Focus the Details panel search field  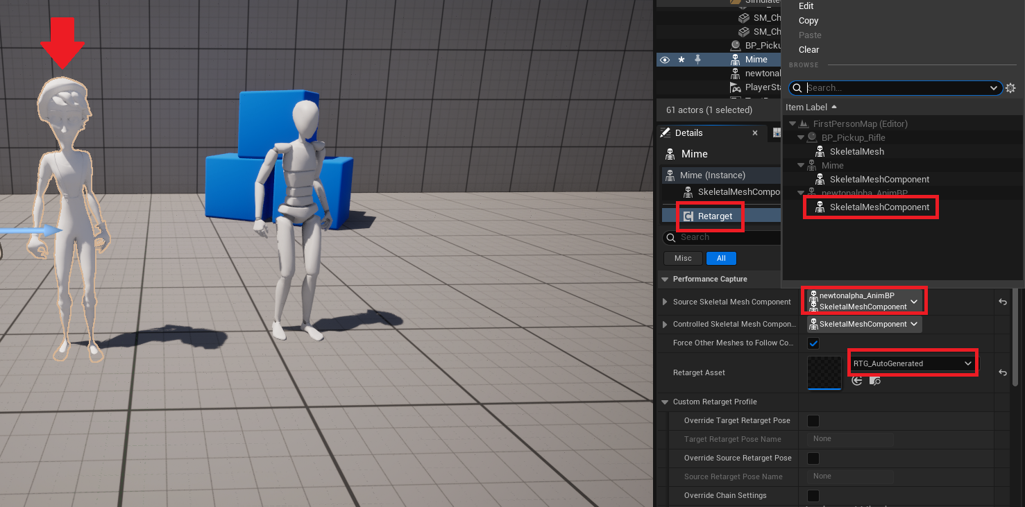click(722, 237)
